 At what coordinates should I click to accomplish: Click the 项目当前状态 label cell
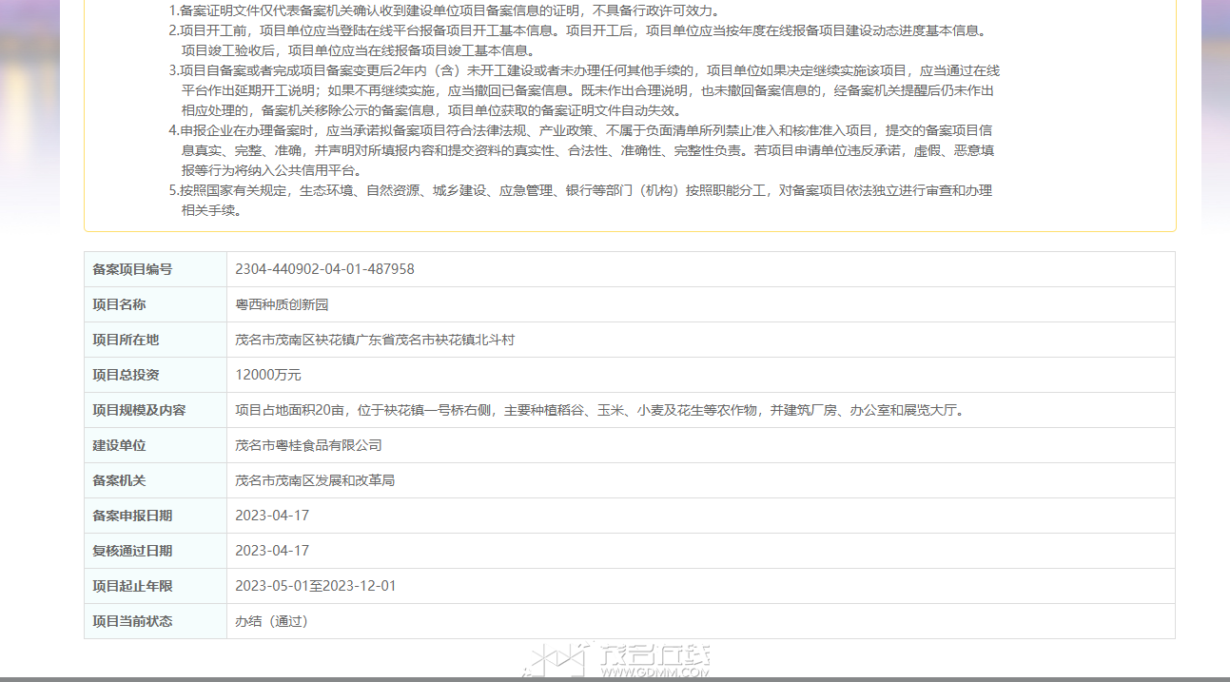click(x=155, y=621)
